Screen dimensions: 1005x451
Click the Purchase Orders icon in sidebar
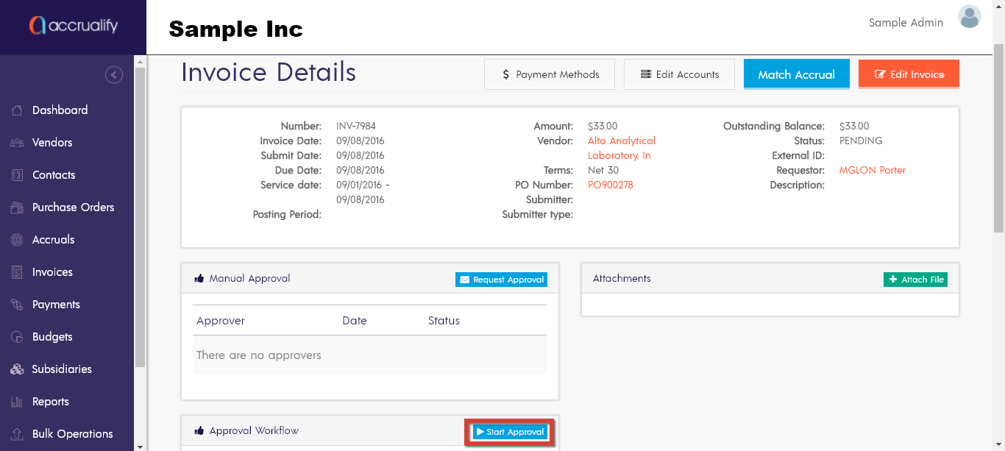click(x=17, y=207)
